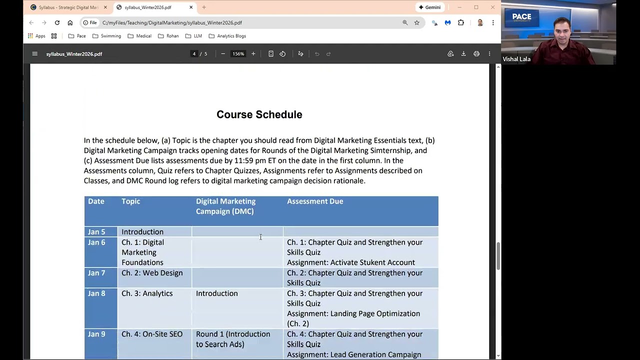Image resolution: width=640 pixels, height=360 pixels.
Task: Open Gemini in Chrome
Action: coord(430,7)
